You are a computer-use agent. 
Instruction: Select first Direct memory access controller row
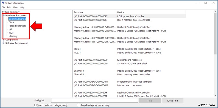pos(129,20)
